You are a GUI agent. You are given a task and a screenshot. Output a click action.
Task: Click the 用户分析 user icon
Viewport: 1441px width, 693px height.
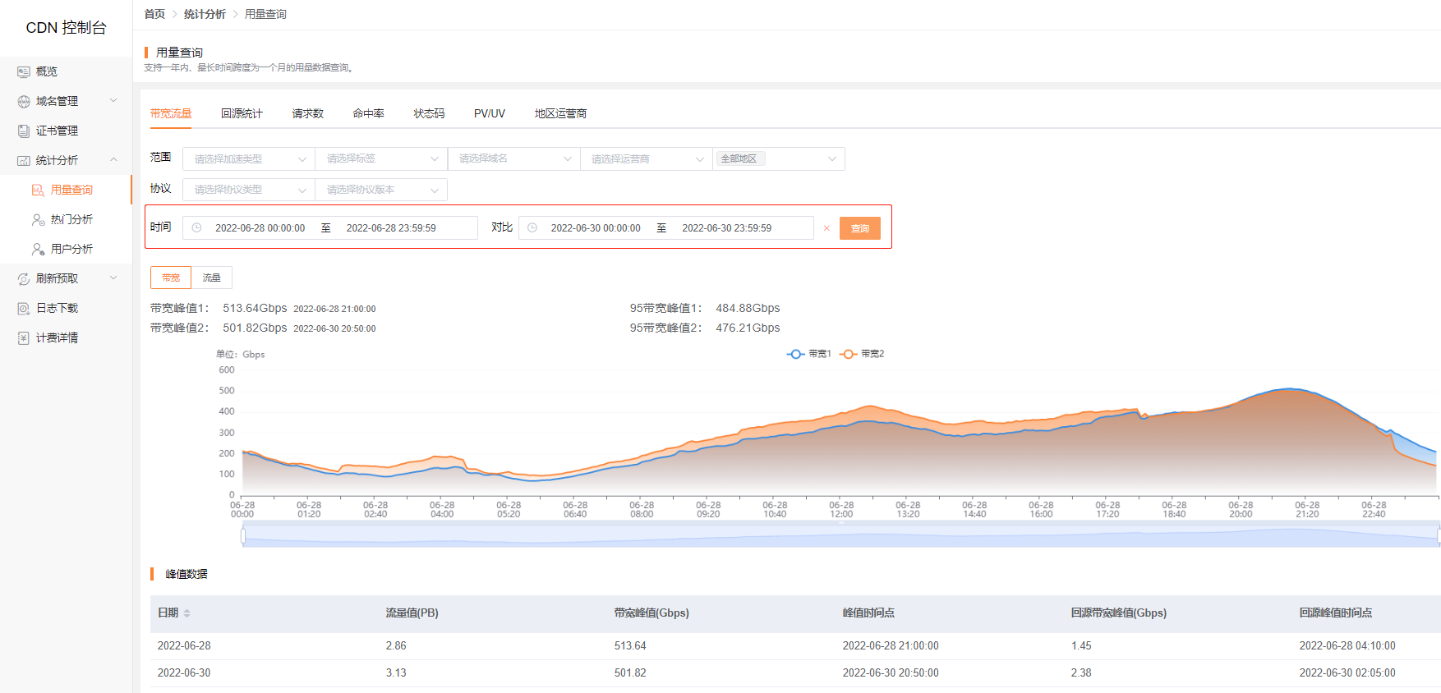[38, 250]
